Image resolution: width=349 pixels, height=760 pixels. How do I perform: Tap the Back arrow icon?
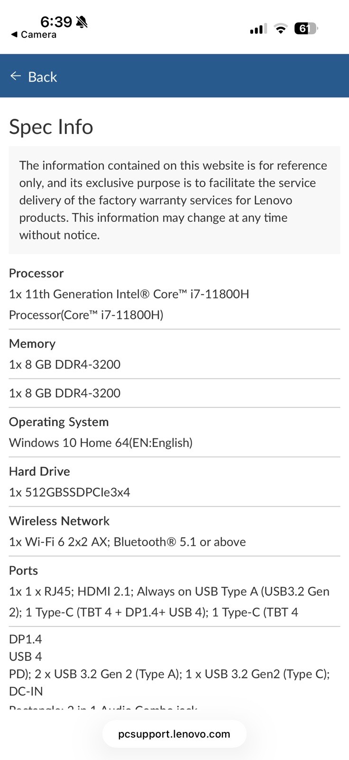pyautogui.click(x=16, y=76)
